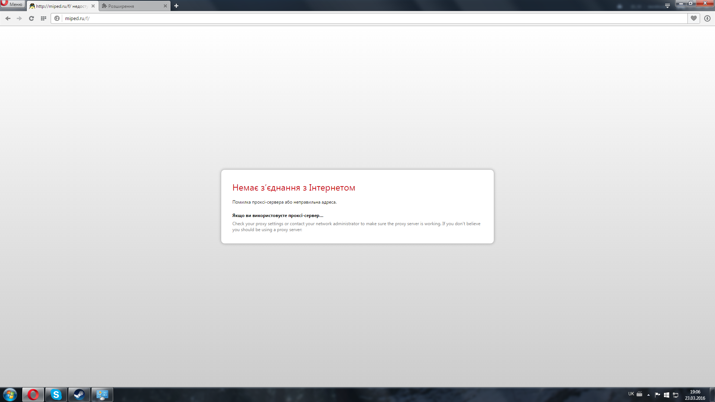Close the Розширення tab

[165, 6]
